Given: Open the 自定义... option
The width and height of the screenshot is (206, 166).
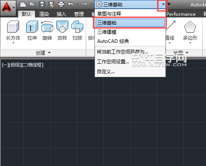Looking at the screenshot, I should coord(130,72).
